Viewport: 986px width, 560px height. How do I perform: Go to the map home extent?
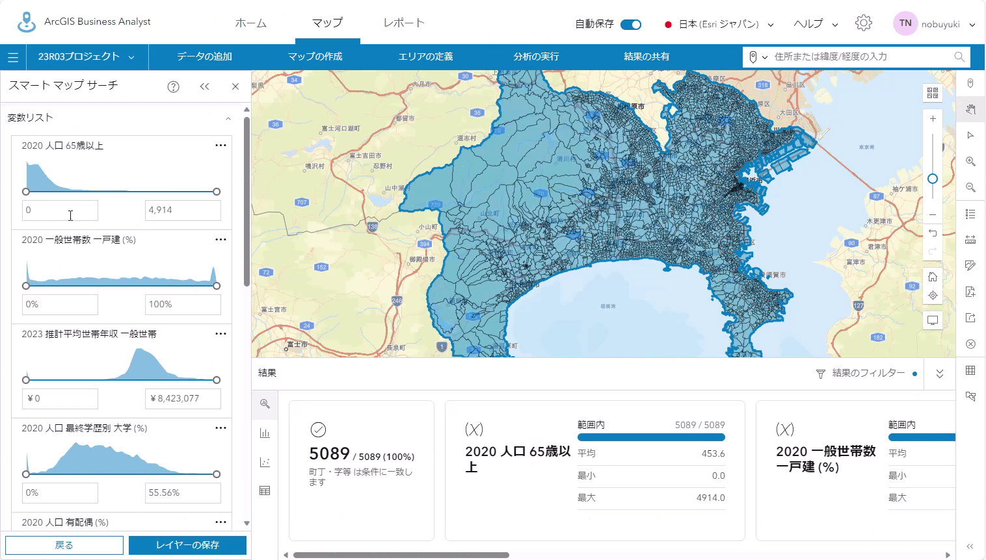933,277
